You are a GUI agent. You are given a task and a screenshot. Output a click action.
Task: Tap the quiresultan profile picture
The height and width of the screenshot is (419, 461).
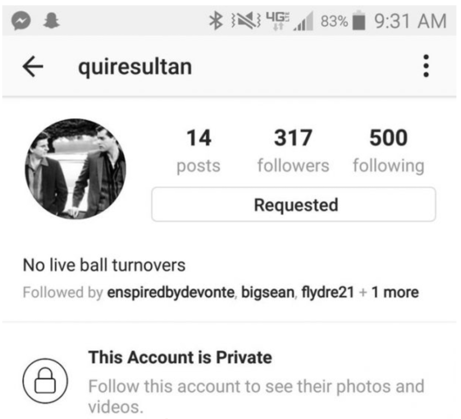point(75,169)
